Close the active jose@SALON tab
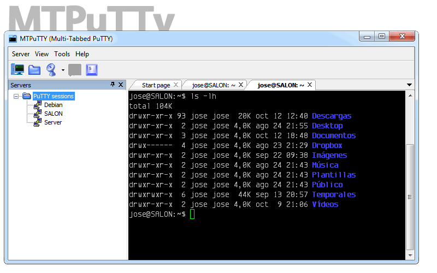 click(x=310, y=85)
